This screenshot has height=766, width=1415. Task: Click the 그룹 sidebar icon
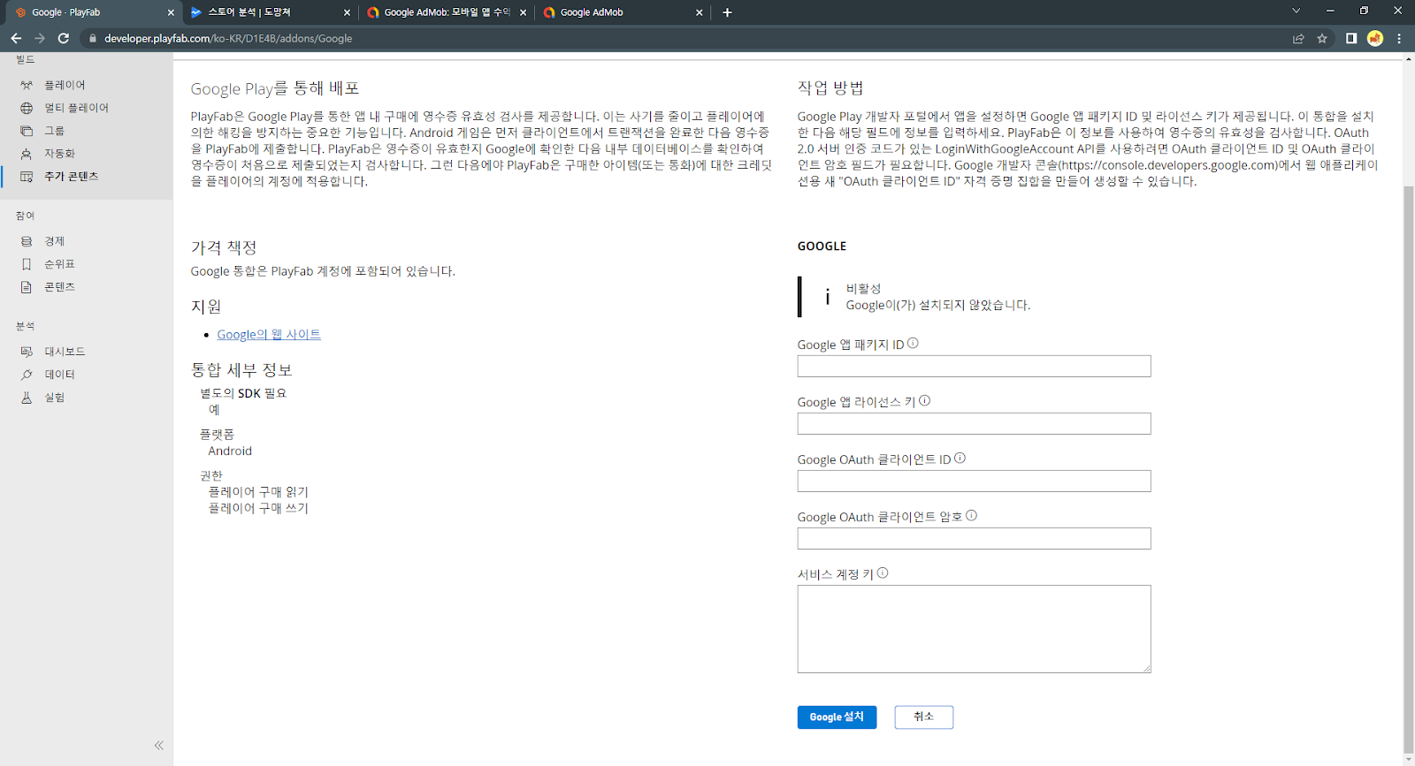(x=27, y=131)
